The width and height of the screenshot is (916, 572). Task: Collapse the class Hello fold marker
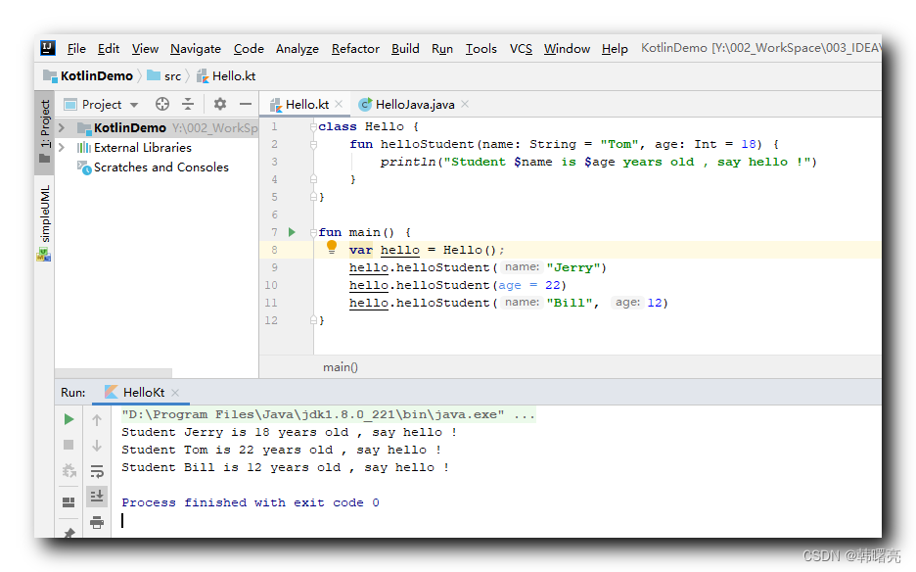tap(314, 127)
